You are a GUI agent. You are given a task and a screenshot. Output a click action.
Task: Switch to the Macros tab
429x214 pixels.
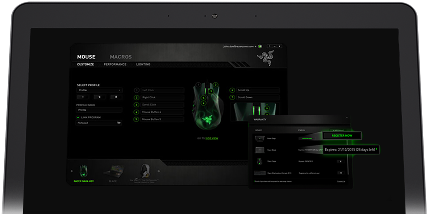(x=120, y=57)
